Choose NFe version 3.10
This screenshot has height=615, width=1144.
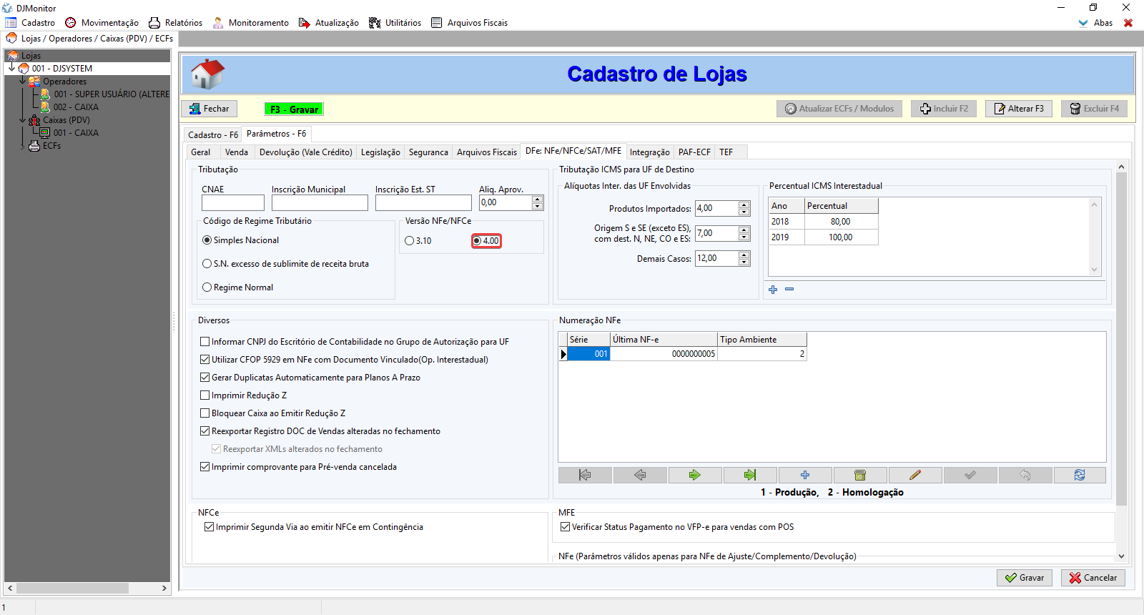coord(410,241)
